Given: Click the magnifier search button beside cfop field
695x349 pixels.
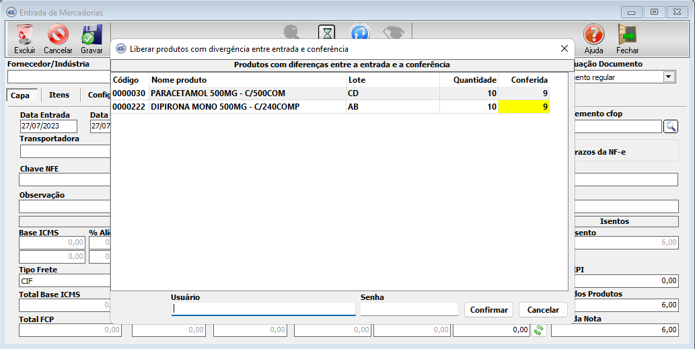Looking at the screenshot, I should pos(671,126).
